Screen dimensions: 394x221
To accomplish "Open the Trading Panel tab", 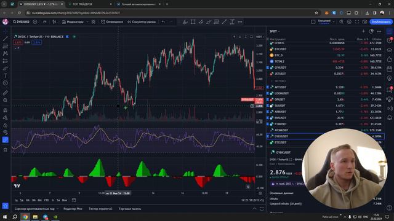I will (x=130, y=209).
